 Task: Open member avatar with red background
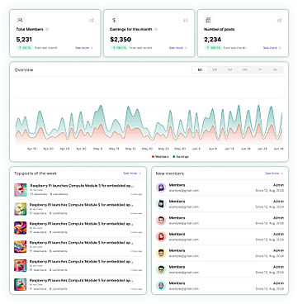click(x=161, y=236)
